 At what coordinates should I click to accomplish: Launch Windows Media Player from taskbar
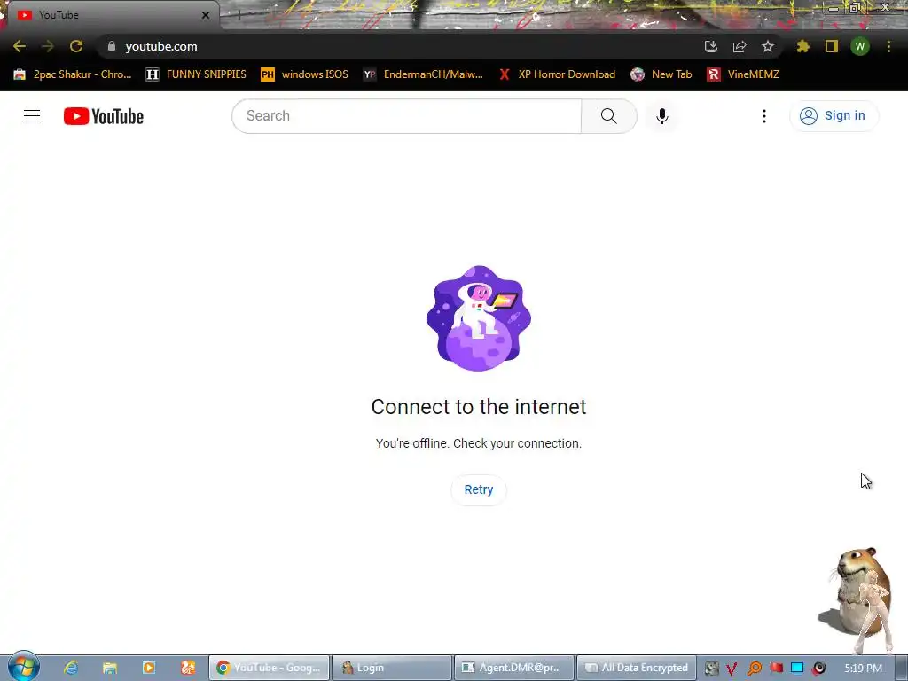(x=149, y=668)
